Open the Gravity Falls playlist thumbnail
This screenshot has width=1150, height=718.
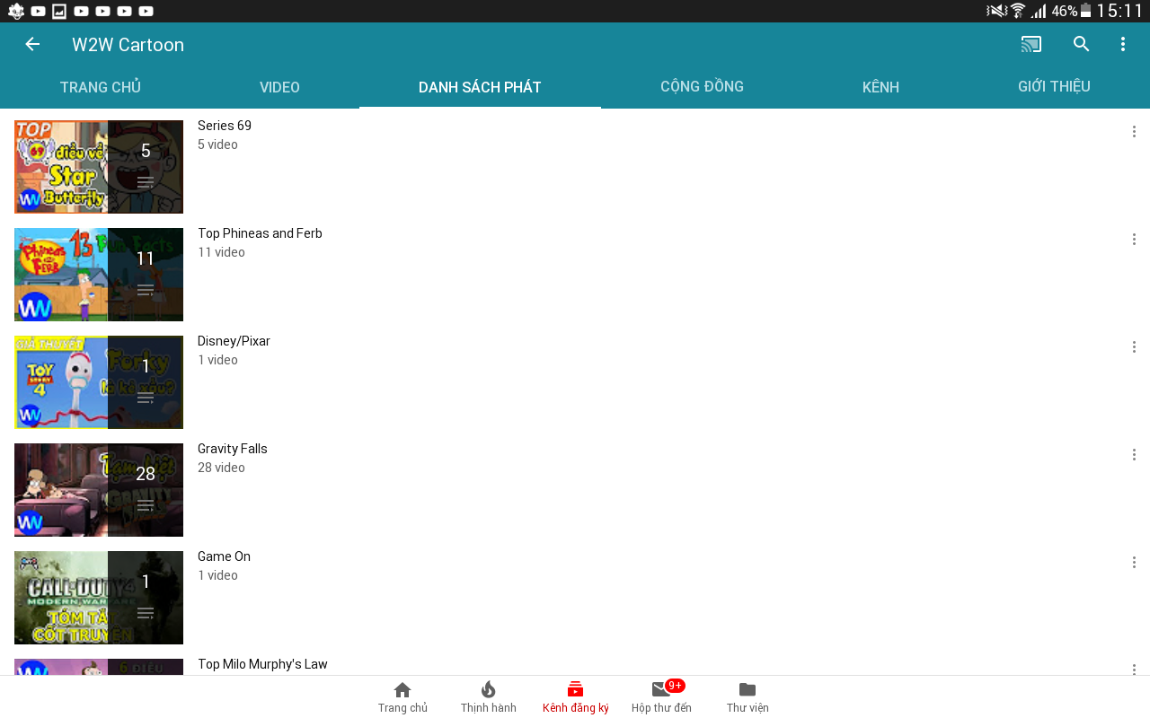point(99,490)
